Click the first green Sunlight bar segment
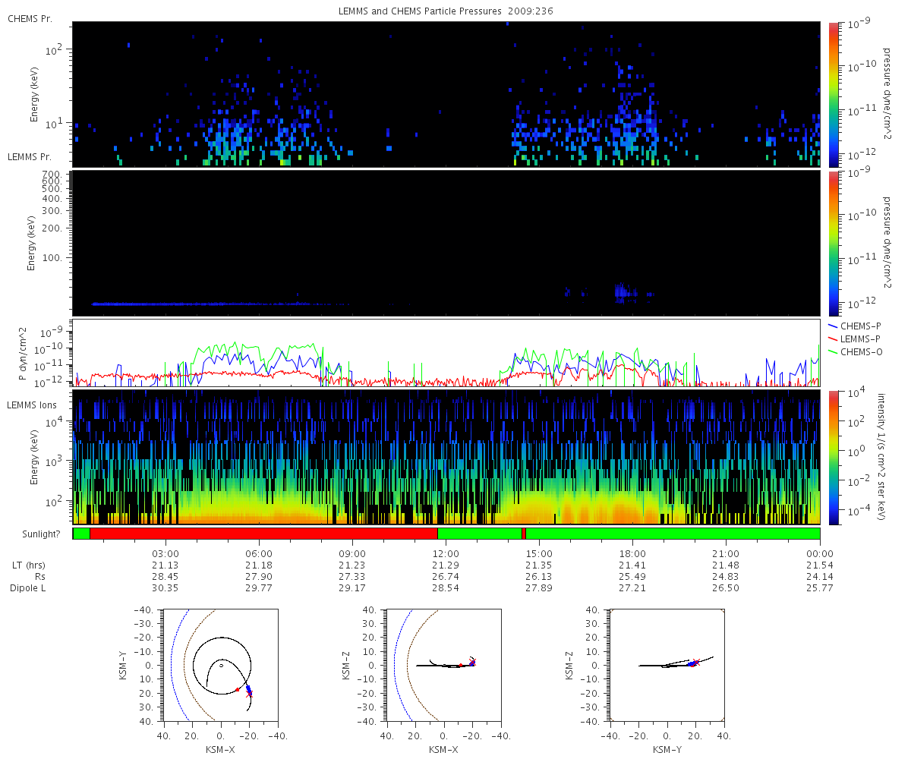Viewport: 911px width, 759px height. [81, 534]
